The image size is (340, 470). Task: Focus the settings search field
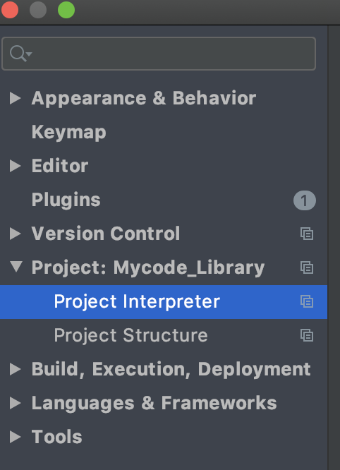(159, 54)
